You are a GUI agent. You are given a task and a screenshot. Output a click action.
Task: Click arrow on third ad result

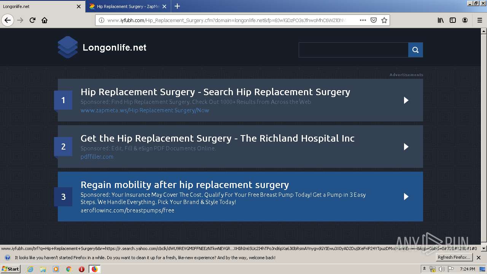[406, 196]
